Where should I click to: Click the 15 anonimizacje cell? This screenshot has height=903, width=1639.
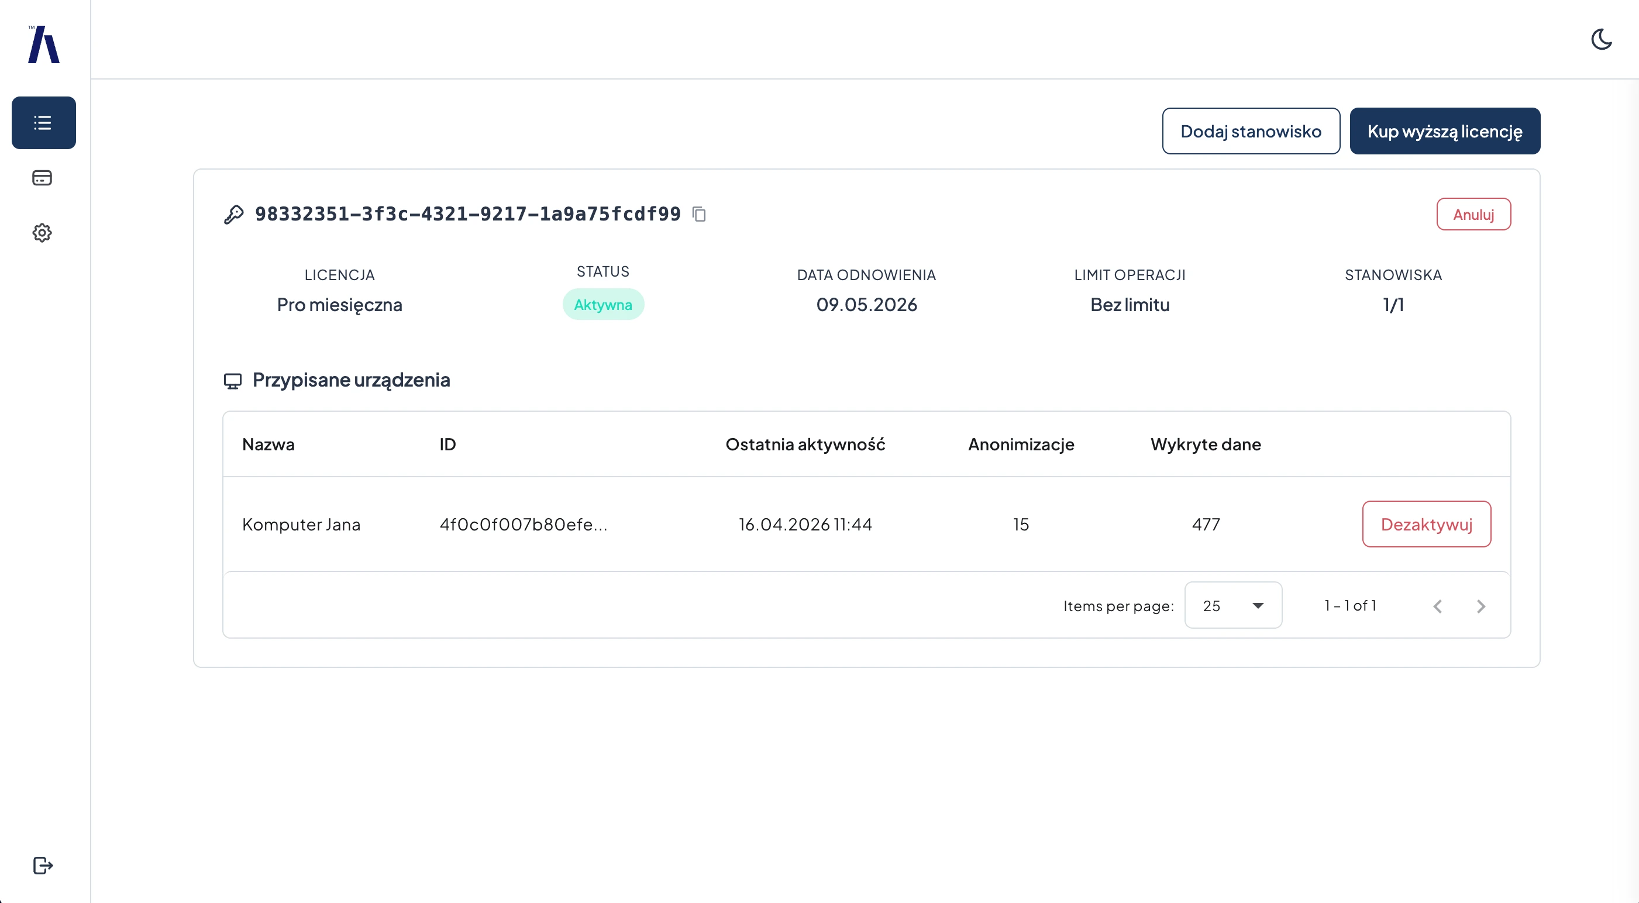[1021, 525]
